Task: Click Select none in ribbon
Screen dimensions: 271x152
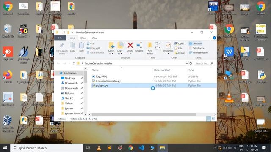Action: coord(196,48)
